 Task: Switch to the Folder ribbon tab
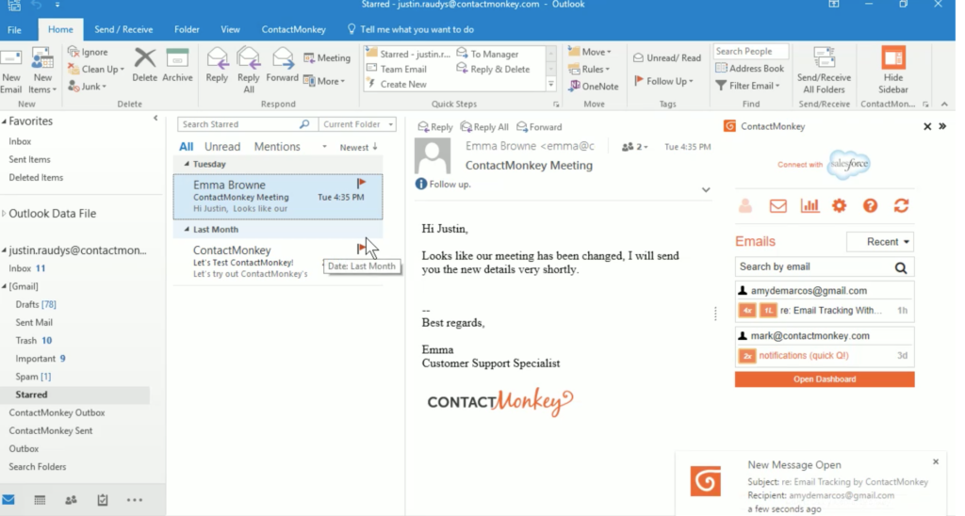(x=187, y=29)
